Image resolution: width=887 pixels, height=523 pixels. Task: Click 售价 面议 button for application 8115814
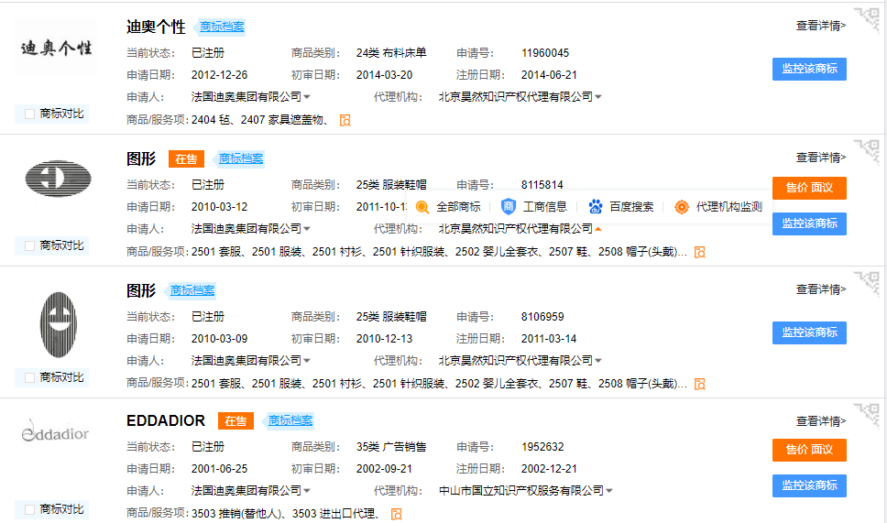tap(809, 189)
